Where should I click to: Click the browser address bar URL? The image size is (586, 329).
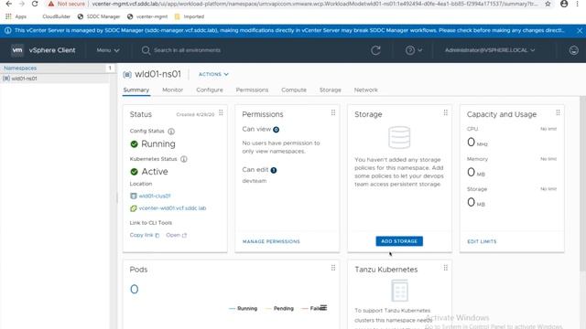tap(314, 4)
